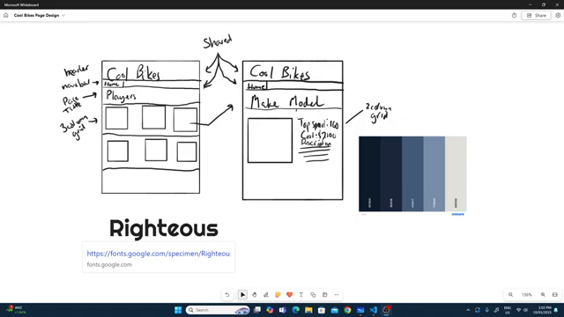Viewport: 564px width, 317px height.
Task: Click fonts.google.com caption text
Action: [109, 264]
